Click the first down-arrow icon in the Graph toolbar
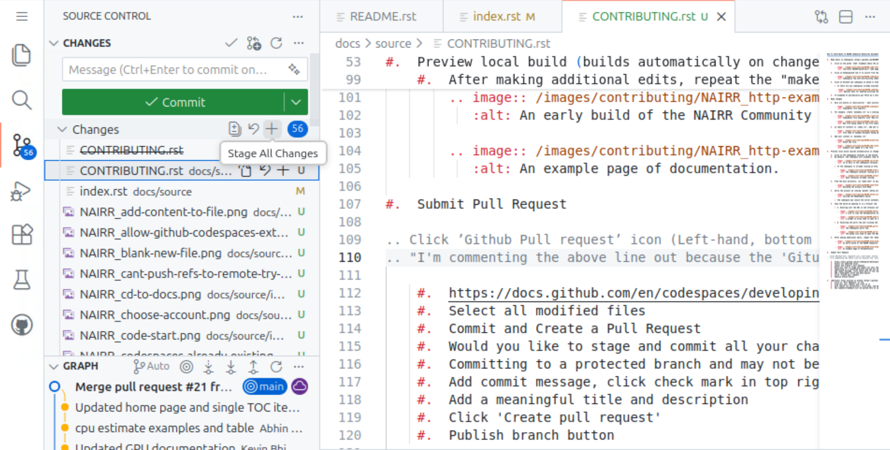Viewport: 890px width, 450px height. tap(209, 366)
